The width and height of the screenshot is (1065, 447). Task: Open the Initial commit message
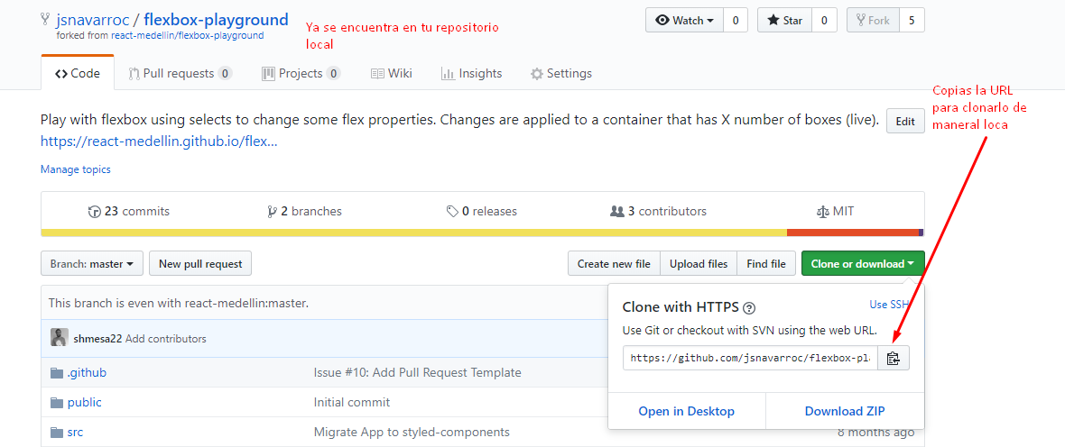[352, 402]
